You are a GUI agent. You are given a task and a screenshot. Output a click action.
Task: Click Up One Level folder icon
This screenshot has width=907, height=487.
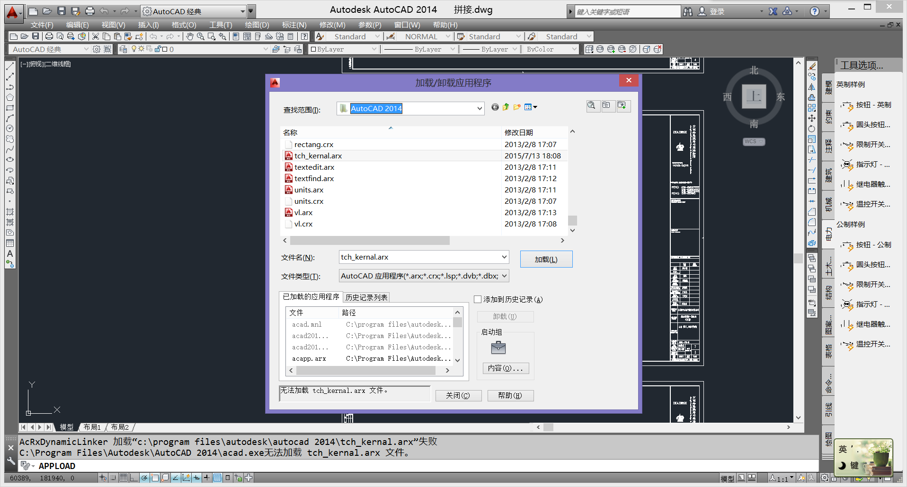[x=506, y=107]
